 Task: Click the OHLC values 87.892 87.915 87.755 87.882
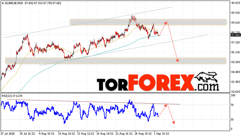(43, 3)
